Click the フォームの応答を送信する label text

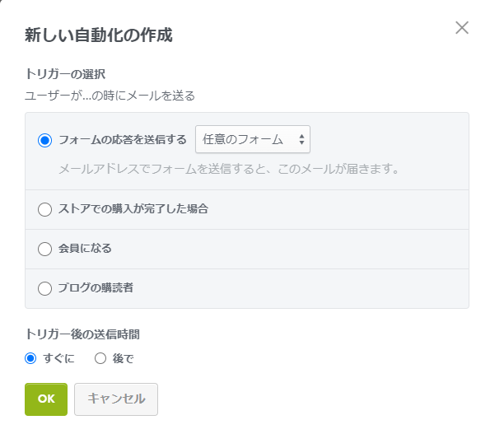pyautogui.click(x=123, y=139)
